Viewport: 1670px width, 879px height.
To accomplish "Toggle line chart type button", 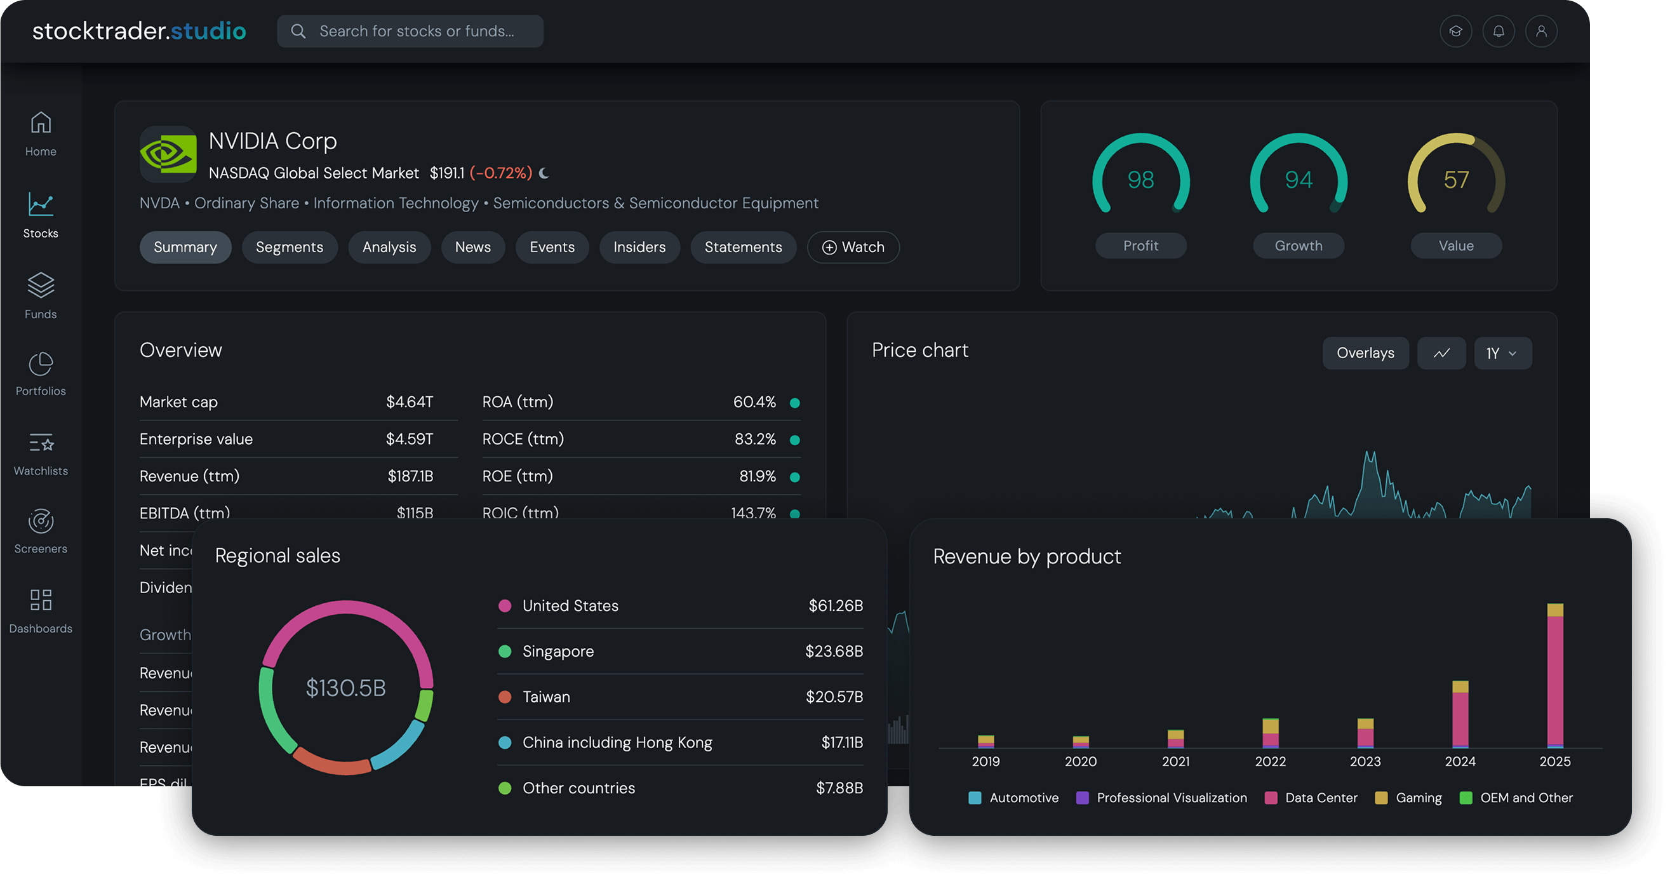I will pos(1441,353).
